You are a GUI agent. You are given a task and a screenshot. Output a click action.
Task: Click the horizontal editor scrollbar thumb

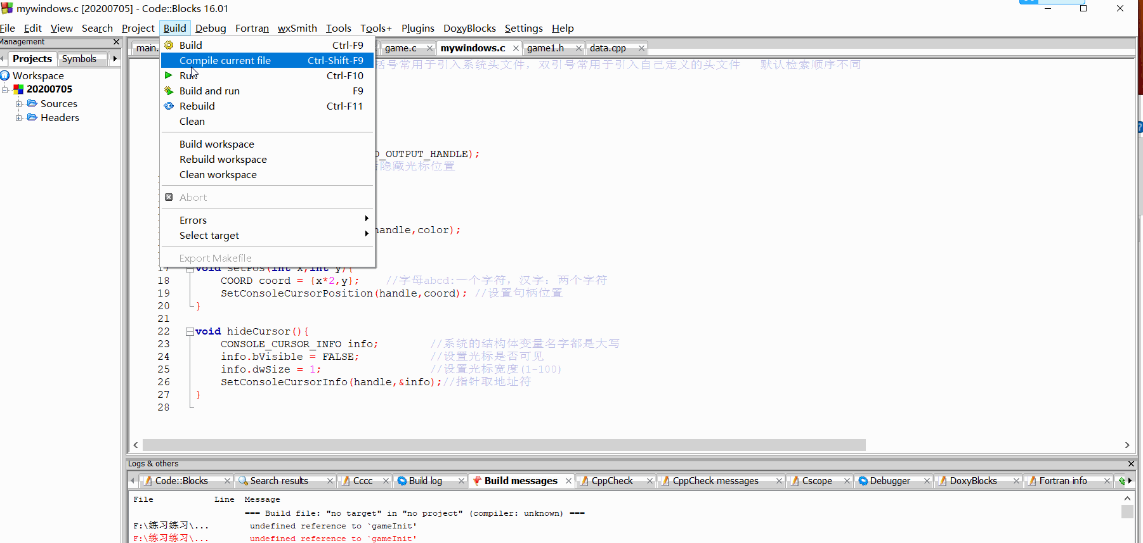click(x=504, y=445)
